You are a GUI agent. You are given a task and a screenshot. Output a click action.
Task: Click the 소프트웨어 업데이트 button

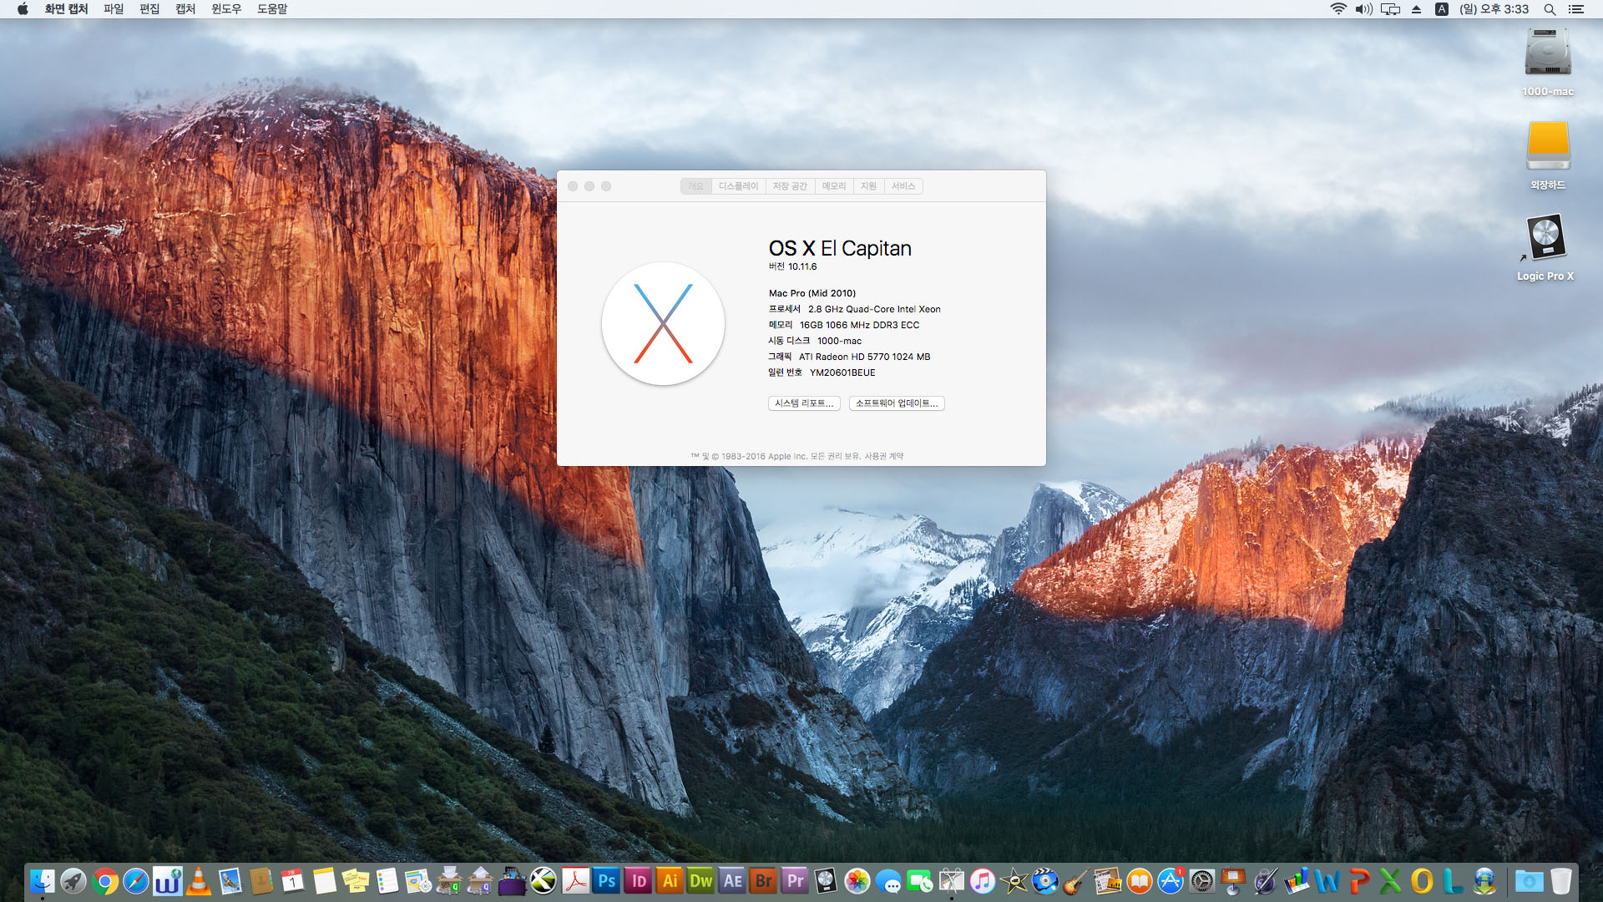[x=896, y=403]
